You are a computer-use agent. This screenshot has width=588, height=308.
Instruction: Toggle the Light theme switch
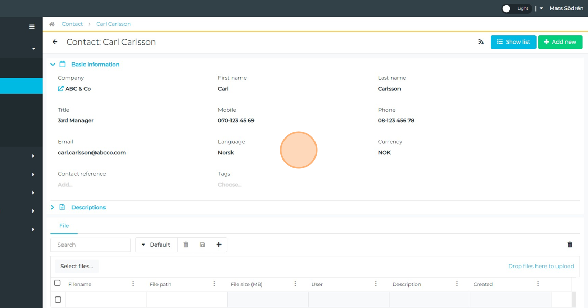tap(507, 8)
